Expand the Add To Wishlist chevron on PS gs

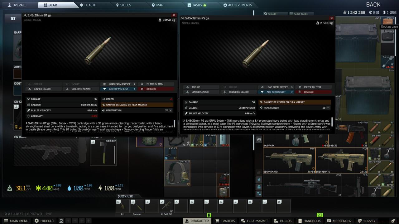292,92
